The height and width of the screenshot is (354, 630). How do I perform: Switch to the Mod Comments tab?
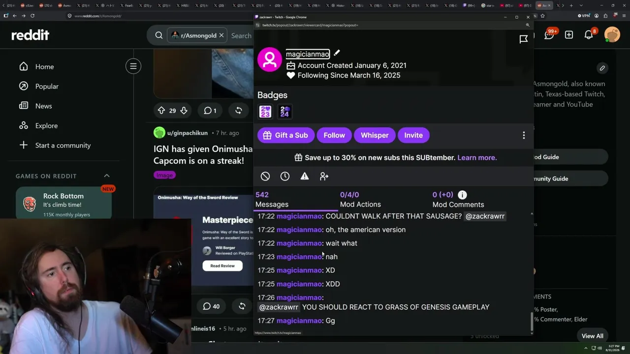(x=458, y=200)
